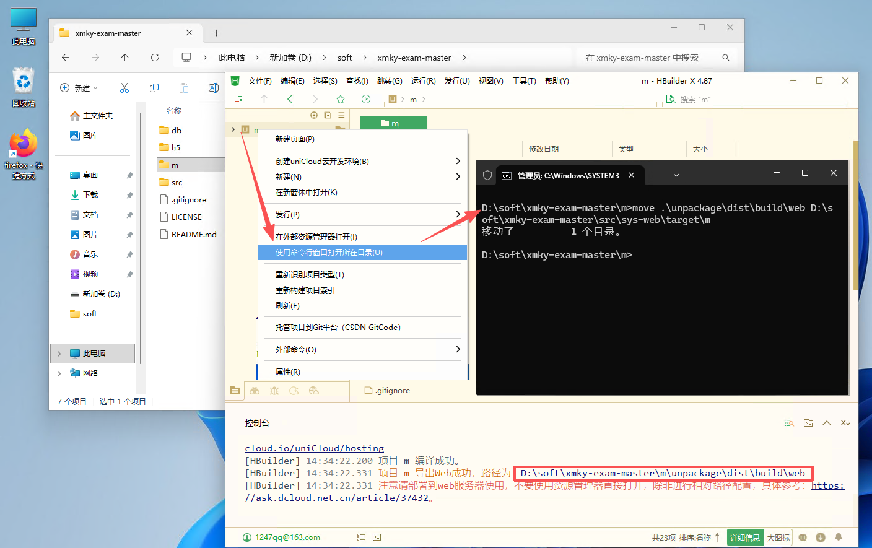Screen dimensions: 872x548
Task: Click the bookmark star icon in HBuilder toolbar
Action: click(340, 99)
